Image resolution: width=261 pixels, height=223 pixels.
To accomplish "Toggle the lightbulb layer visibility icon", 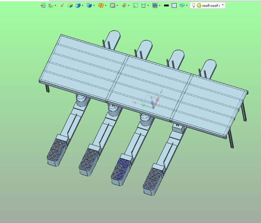I will (194, 6).
